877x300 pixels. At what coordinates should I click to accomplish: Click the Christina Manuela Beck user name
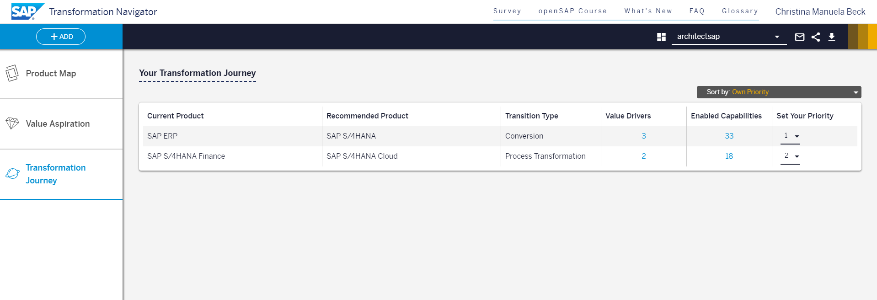click(x=820, y=12)
